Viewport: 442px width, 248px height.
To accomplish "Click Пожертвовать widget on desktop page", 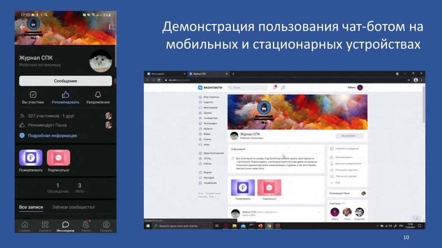I will click(x=243, y=188).
